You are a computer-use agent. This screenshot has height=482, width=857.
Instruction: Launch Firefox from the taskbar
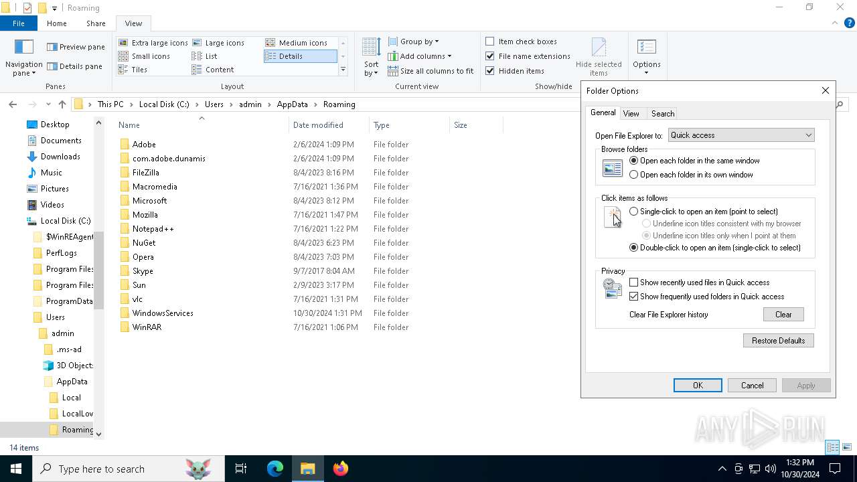point(341,469)
